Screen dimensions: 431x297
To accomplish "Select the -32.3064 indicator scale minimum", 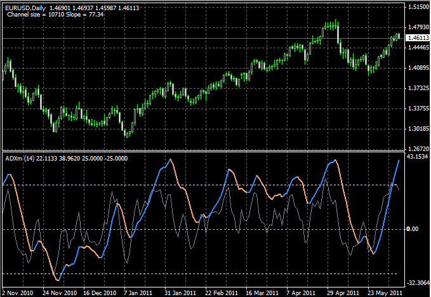I will tap(418, 282).
